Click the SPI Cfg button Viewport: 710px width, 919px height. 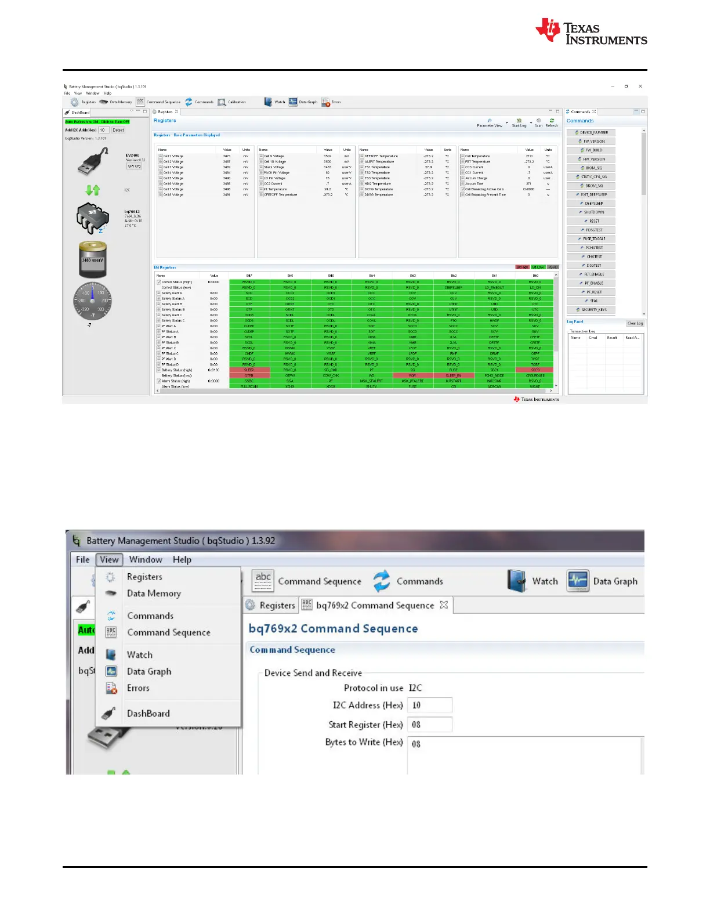coord(135,166)
